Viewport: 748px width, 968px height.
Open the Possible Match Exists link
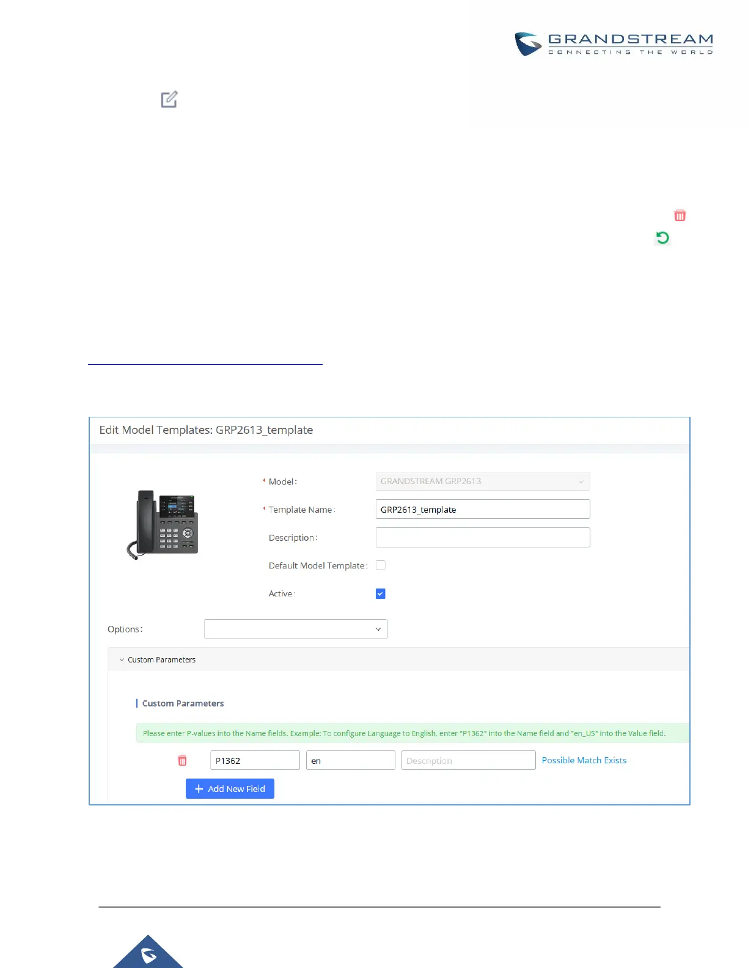click(x=584, y=760)
